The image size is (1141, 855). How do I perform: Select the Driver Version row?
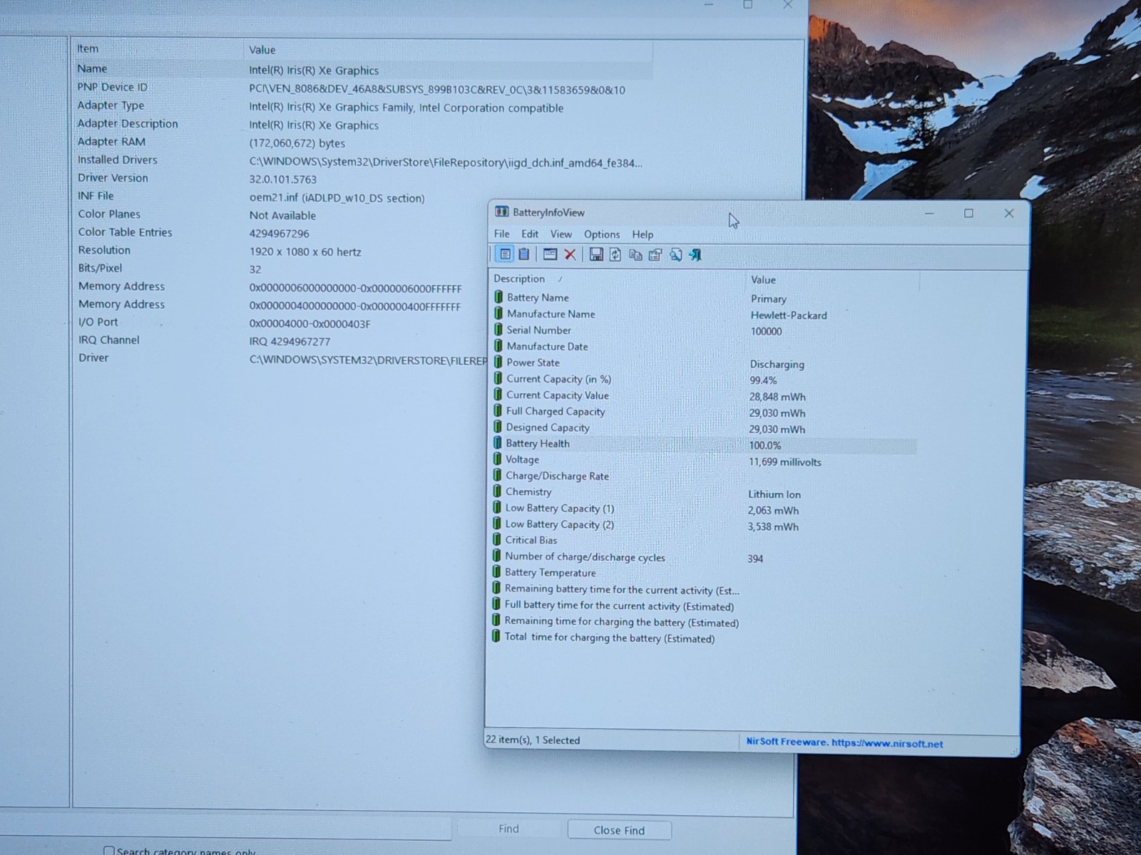[x=363, y=178]
